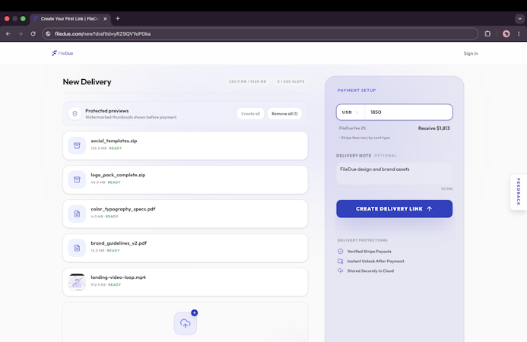Open the Feedback side tab
The width and height of the screenshot is (527, 342).
coord(519,192)
